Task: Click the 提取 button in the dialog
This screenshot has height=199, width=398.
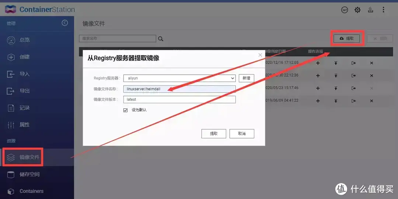Action: tap(214, 134)
